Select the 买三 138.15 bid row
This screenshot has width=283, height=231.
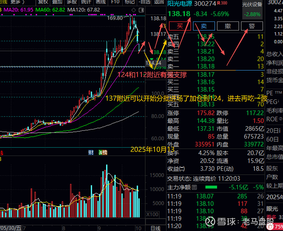215,90
